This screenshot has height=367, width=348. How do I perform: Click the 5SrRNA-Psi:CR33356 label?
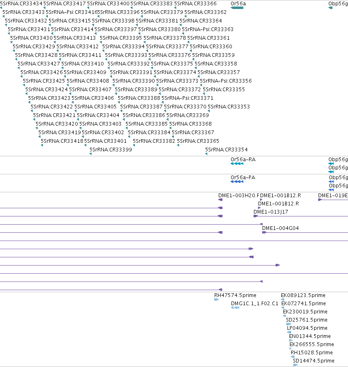coord(226,81)
